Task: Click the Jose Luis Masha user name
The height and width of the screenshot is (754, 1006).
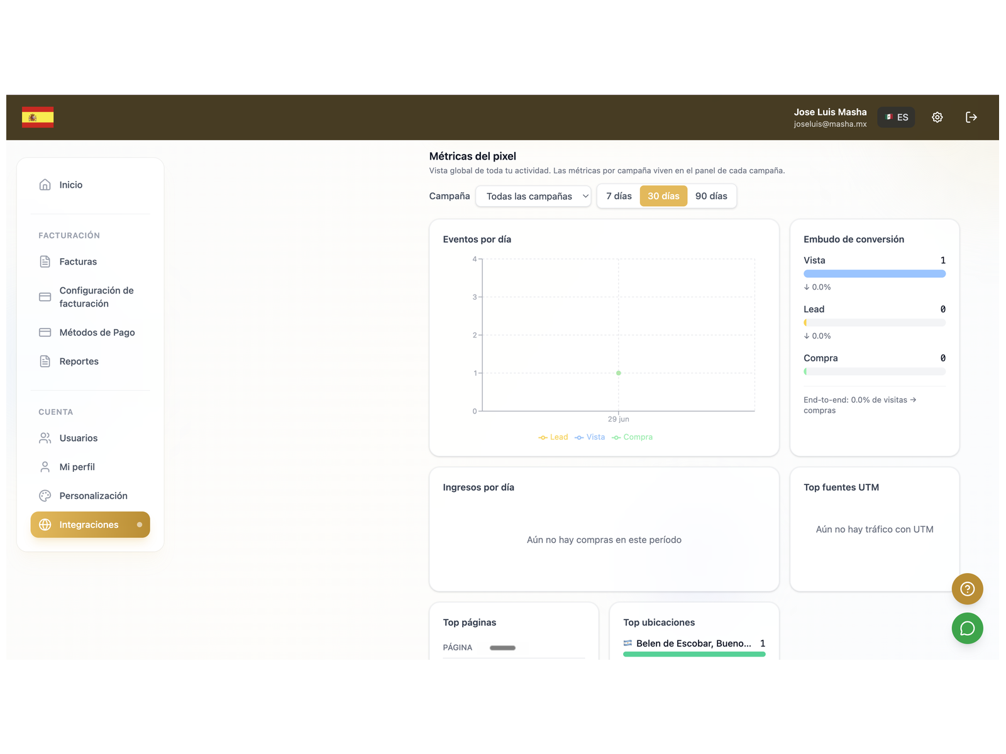Action: (x=830, y=112)
